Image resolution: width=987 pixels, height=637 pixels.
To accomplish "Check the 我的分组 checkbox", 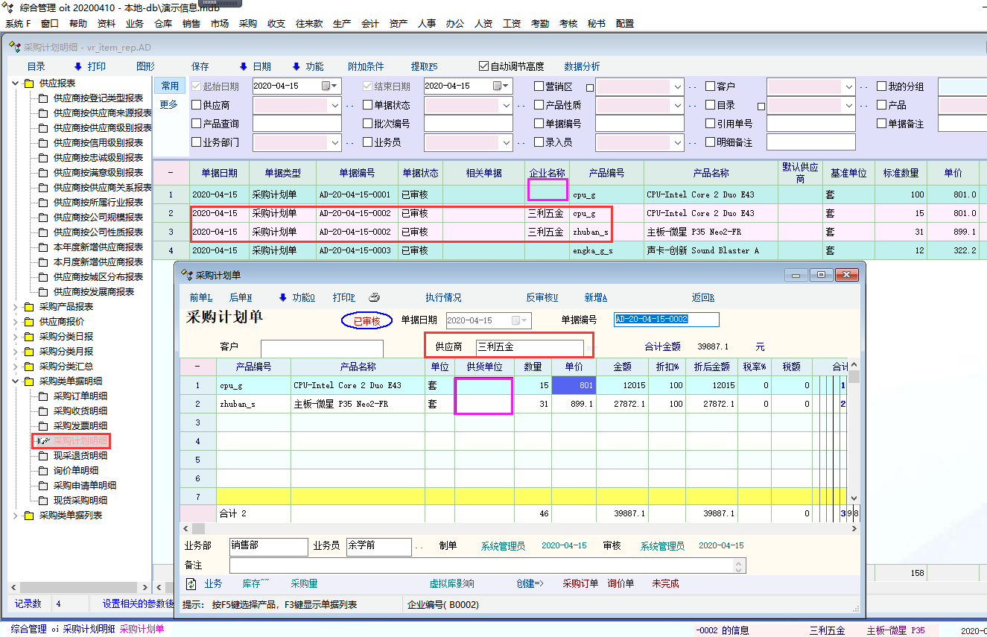I will pos(882,86).
